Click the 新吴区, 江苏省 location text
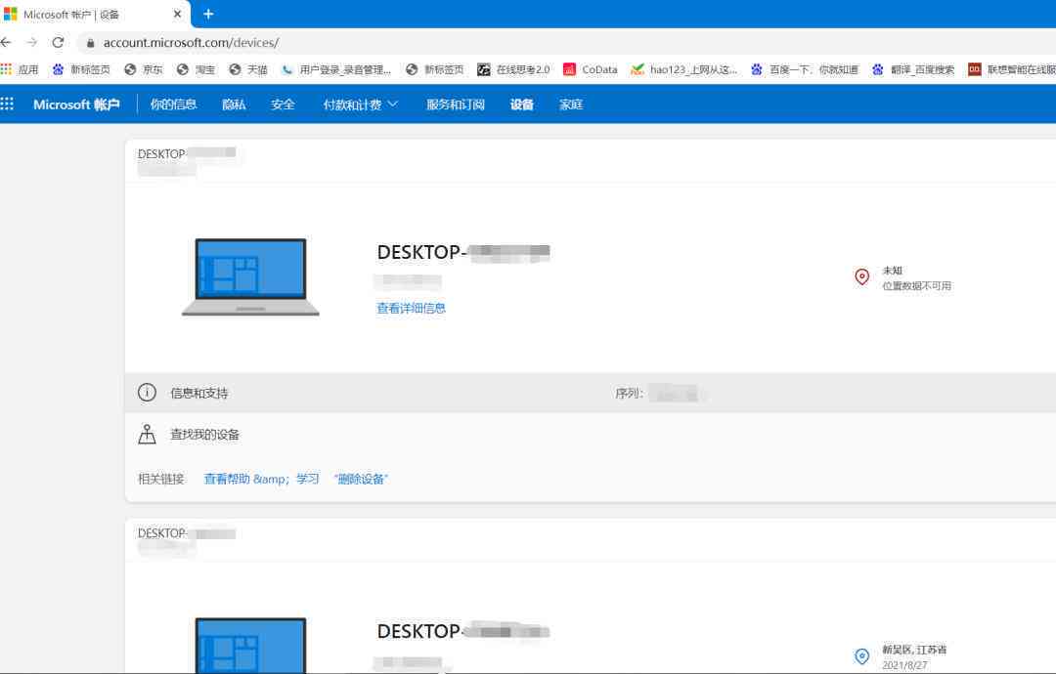Viewport: 1056px width, 674px height. 914,650
